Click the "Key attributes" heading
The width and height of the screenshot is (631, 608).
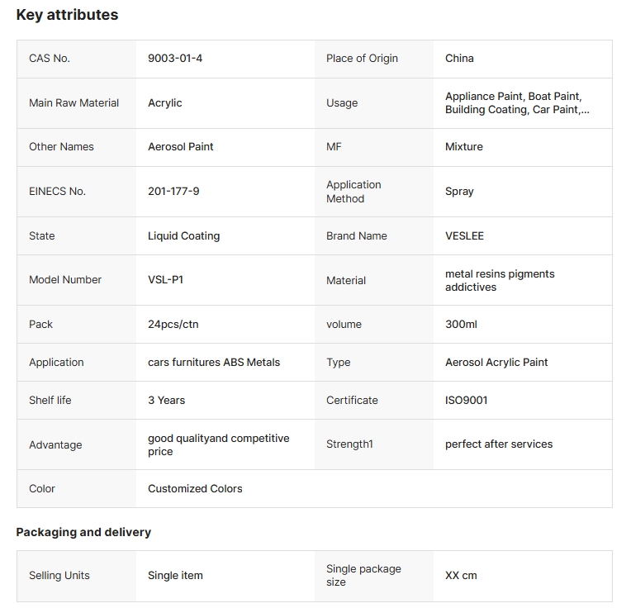(67, 15)
